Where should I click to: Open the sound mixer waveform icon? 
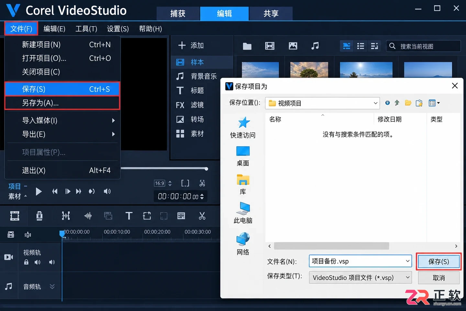(x=88, y=216)
